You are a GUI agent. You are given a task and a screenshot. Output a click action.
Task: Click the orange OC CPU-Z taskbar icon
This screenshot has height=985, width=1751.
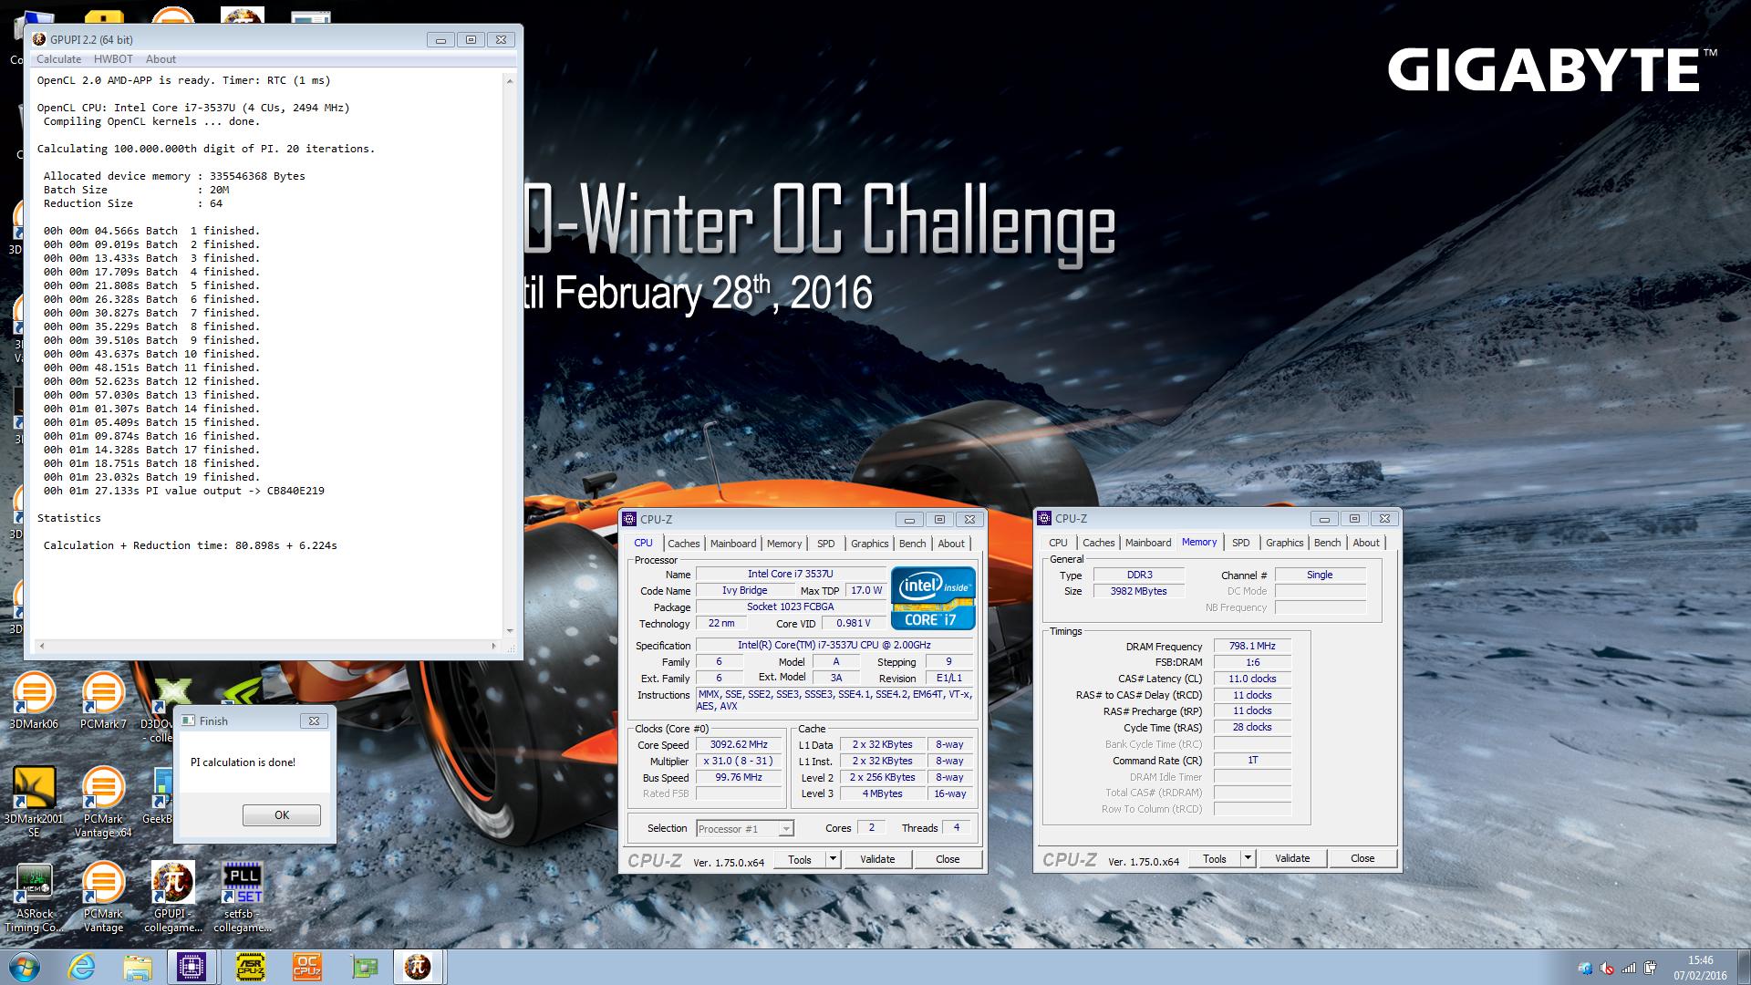(x=306, y=967)
